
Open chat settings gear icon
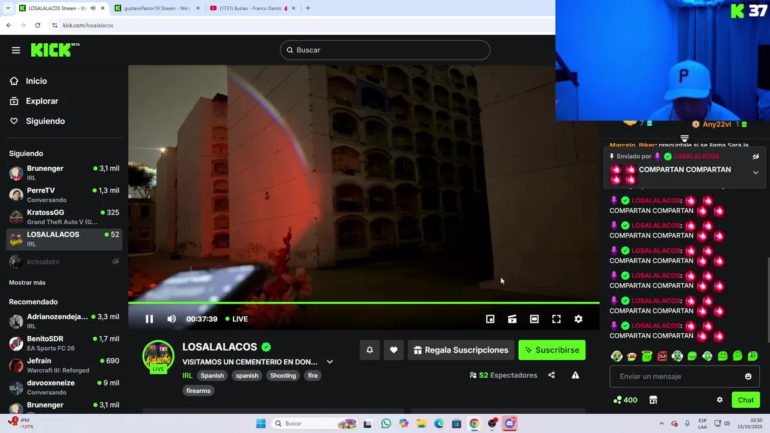[719, 400]
